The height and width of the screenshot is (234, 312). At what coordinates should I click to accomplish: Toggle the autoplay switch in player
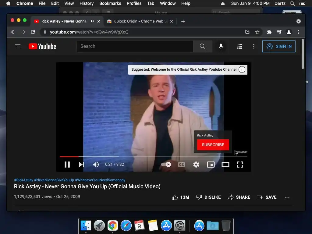166,165
